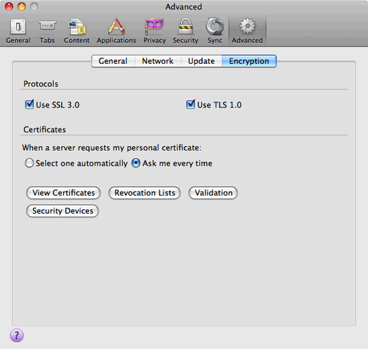Uncheck the Use SSL 3.0 checkbox

tap(30, 104)
